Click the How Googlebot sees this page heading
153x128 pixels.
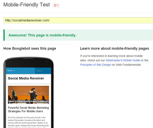(x=30, y=48)
